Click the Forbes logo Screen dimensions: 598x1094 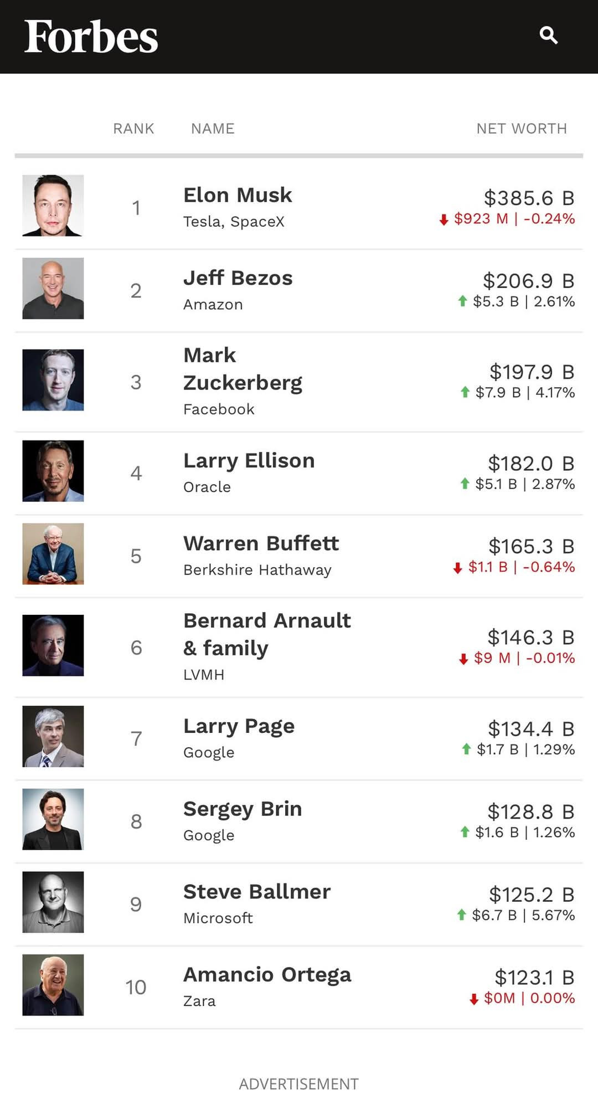[x=91, y=37]
